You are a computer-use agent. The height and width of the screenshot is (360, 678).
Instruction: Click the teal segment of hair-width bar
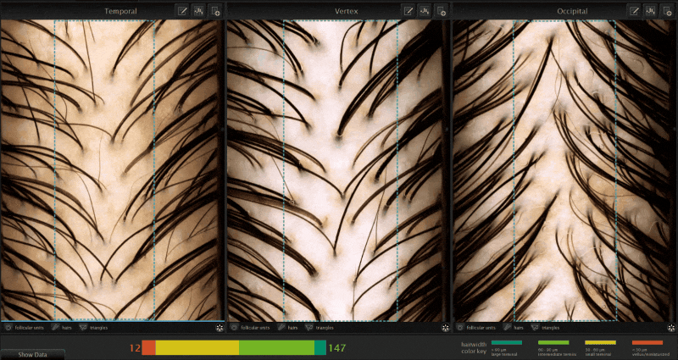click(320, 347)
